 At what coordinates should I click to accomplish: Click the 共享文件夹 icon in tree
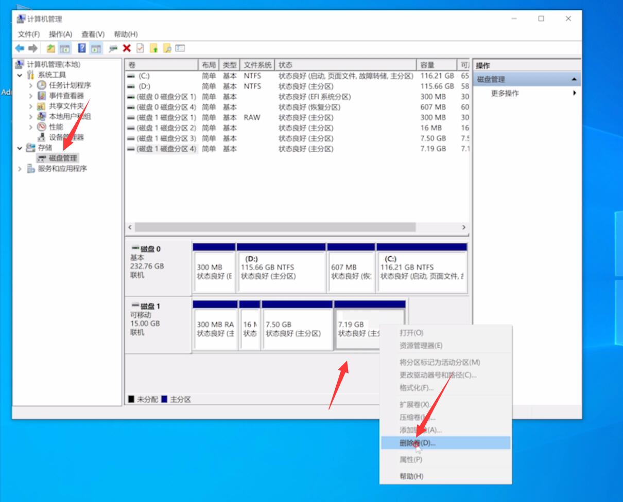pos(42,106)
